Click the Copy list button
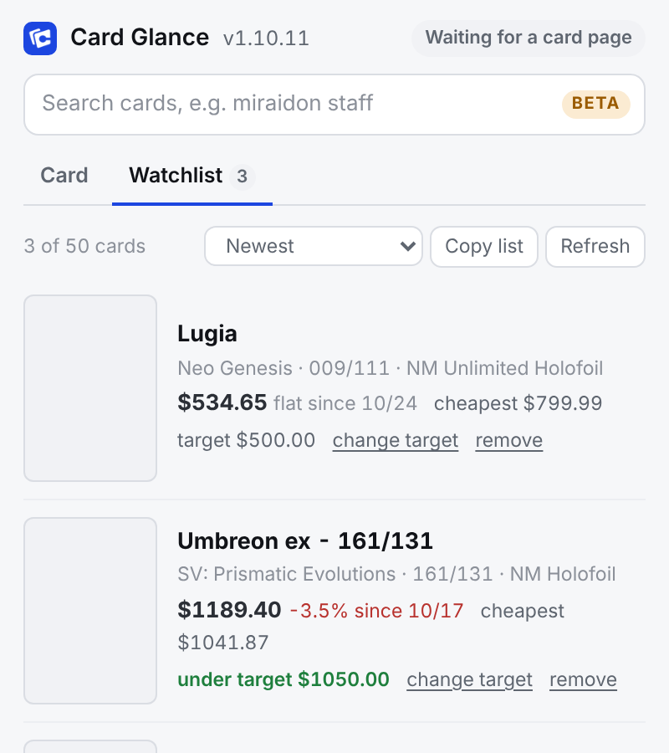Screen dimensions: 669x753 click(483, 246)
